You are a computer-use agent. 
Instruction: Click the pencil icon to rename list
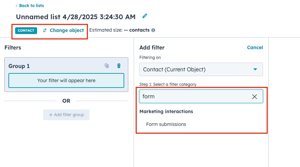pyautogui.click(x=145, y=16)
